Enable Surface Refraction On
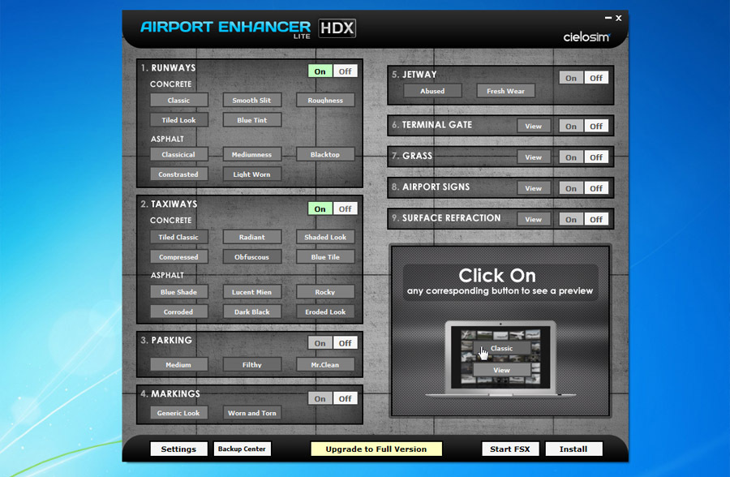 571,219
